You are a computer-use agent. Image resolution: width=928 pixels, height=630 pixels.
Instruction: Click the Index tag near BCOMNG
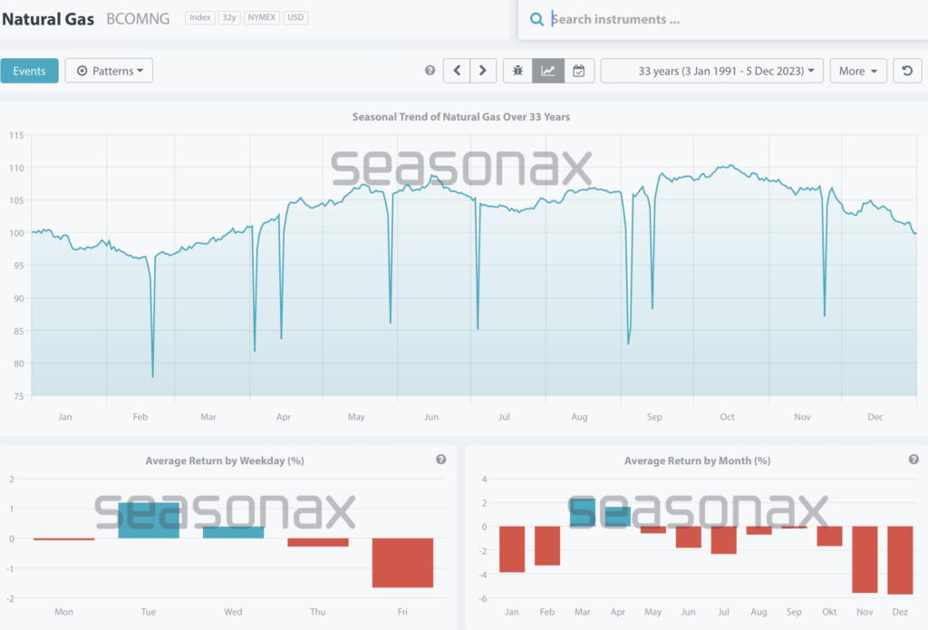point(199,18)
